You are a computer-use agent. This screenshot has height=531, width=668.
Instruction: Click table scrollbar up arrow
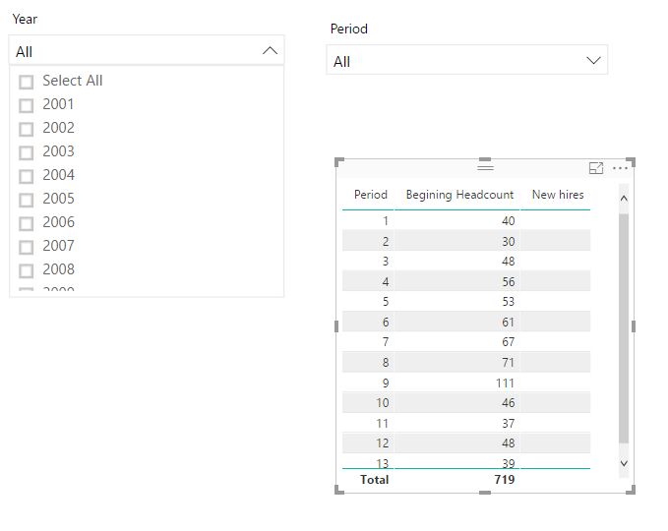[x=624, y=198]
